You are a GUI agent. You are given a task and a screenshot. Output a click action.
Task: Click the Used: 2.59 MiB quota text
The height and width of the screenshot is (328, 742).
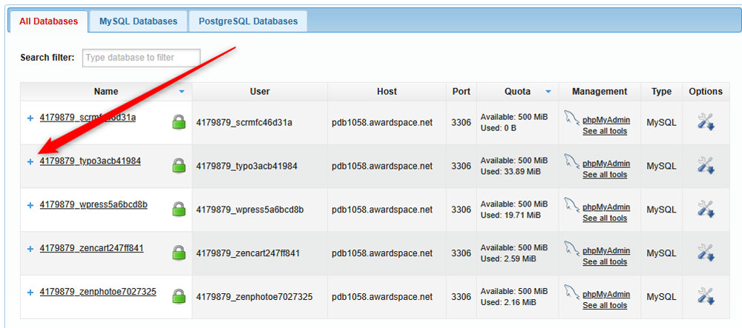(x=508, y=258)
